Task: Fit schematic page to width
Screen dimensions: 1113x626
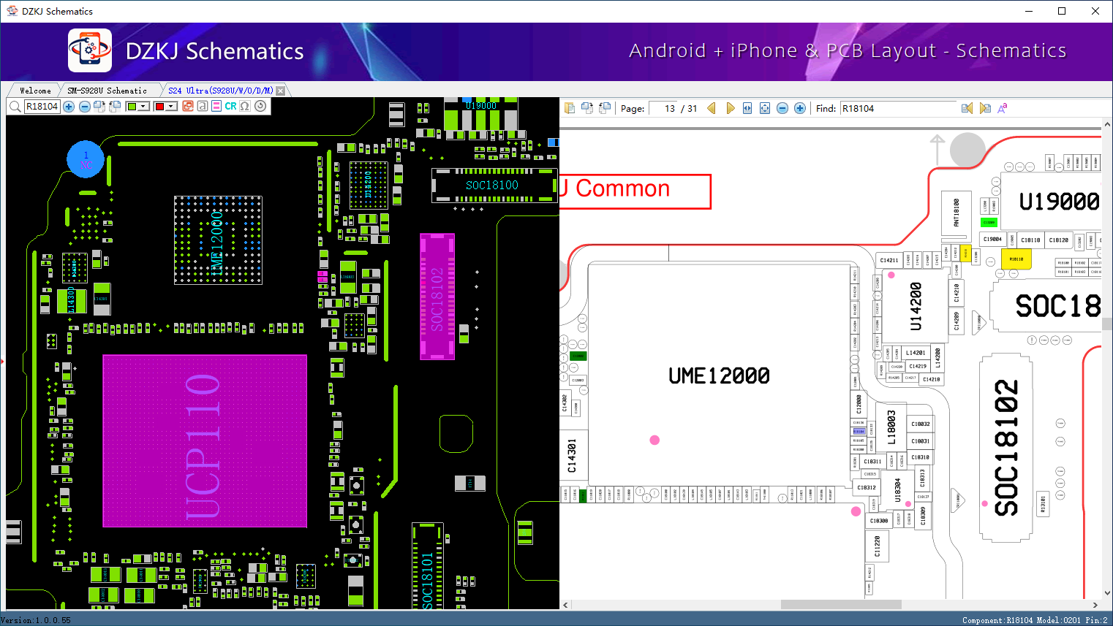Action: click(747, 108)
